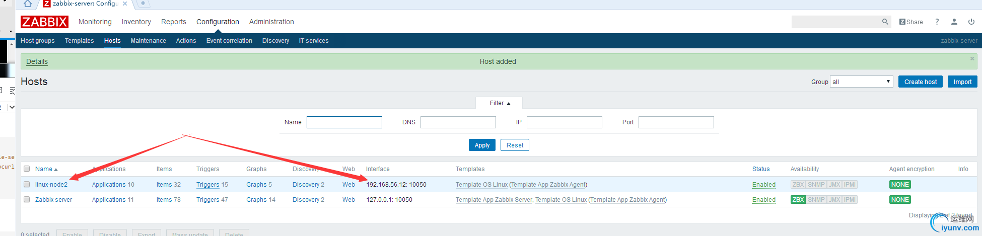Open the user profile icon

(x=954, y=22)
